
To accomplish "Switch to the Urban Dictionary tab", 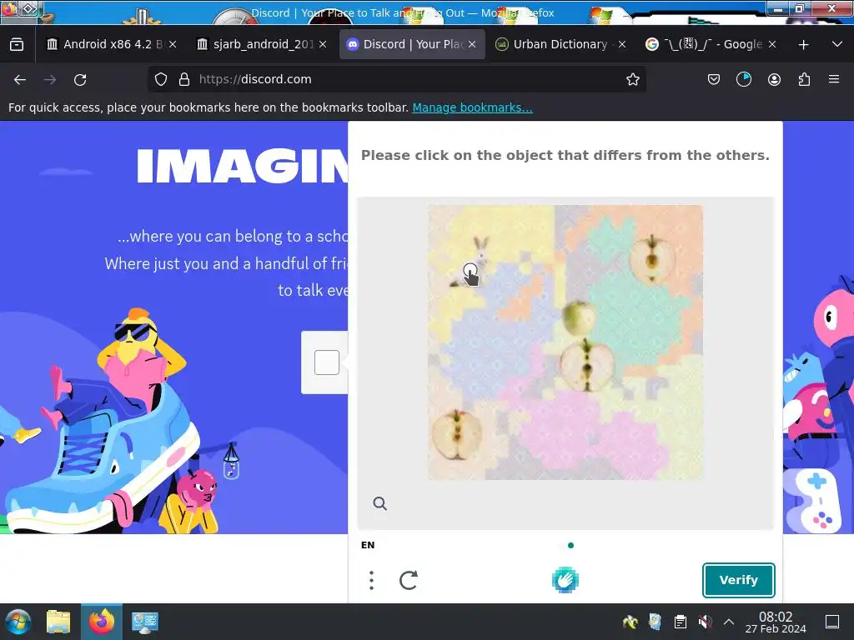I will (561, 45).
